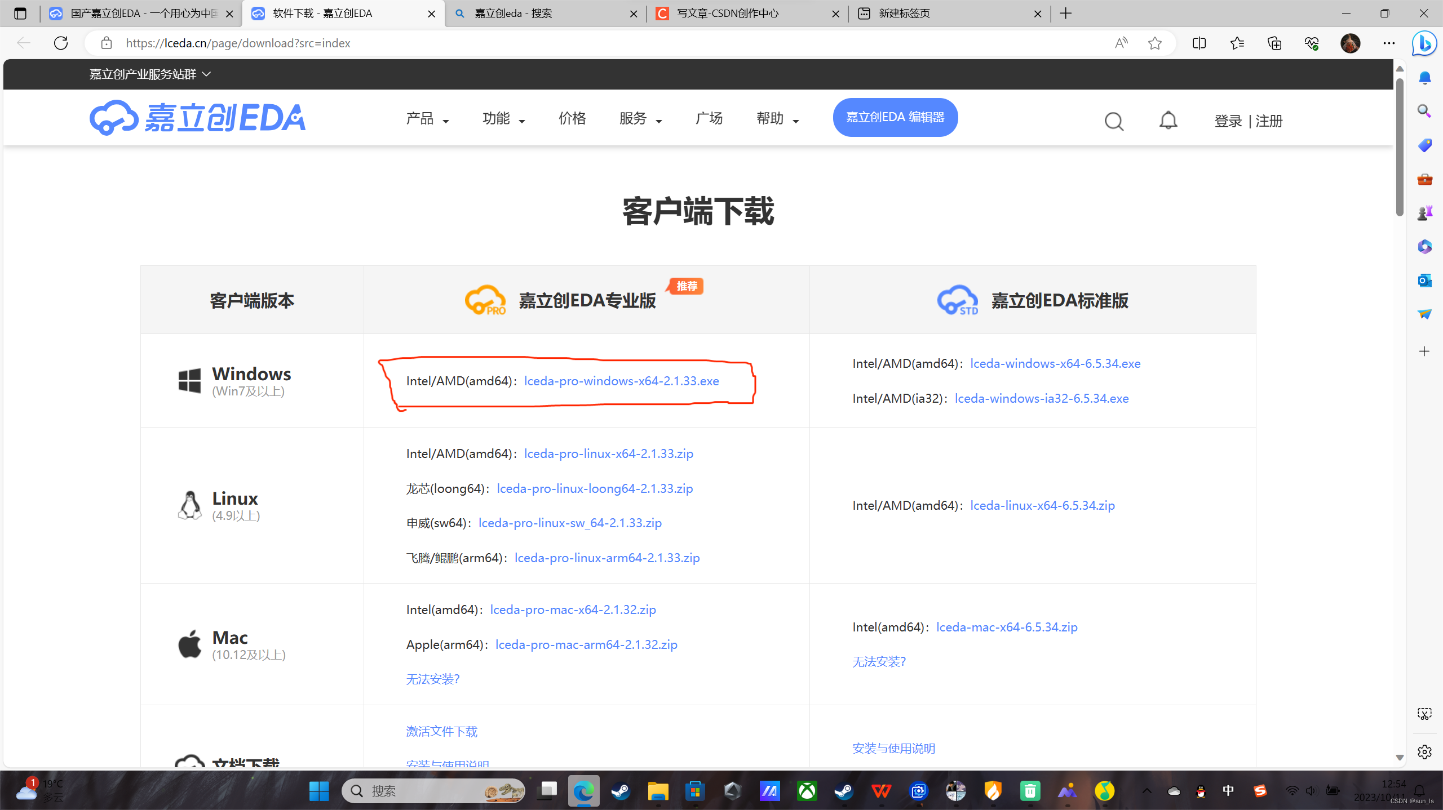Add page to favorites with star icon
1443x810 pixels.
coord(1154,43)
